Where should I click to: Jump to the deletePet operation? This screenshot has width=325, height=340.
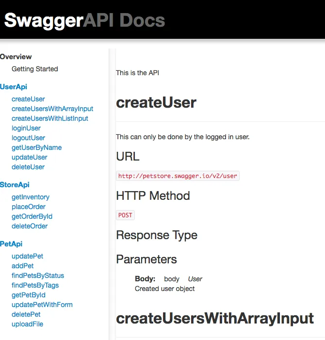[x=26, y=314]
